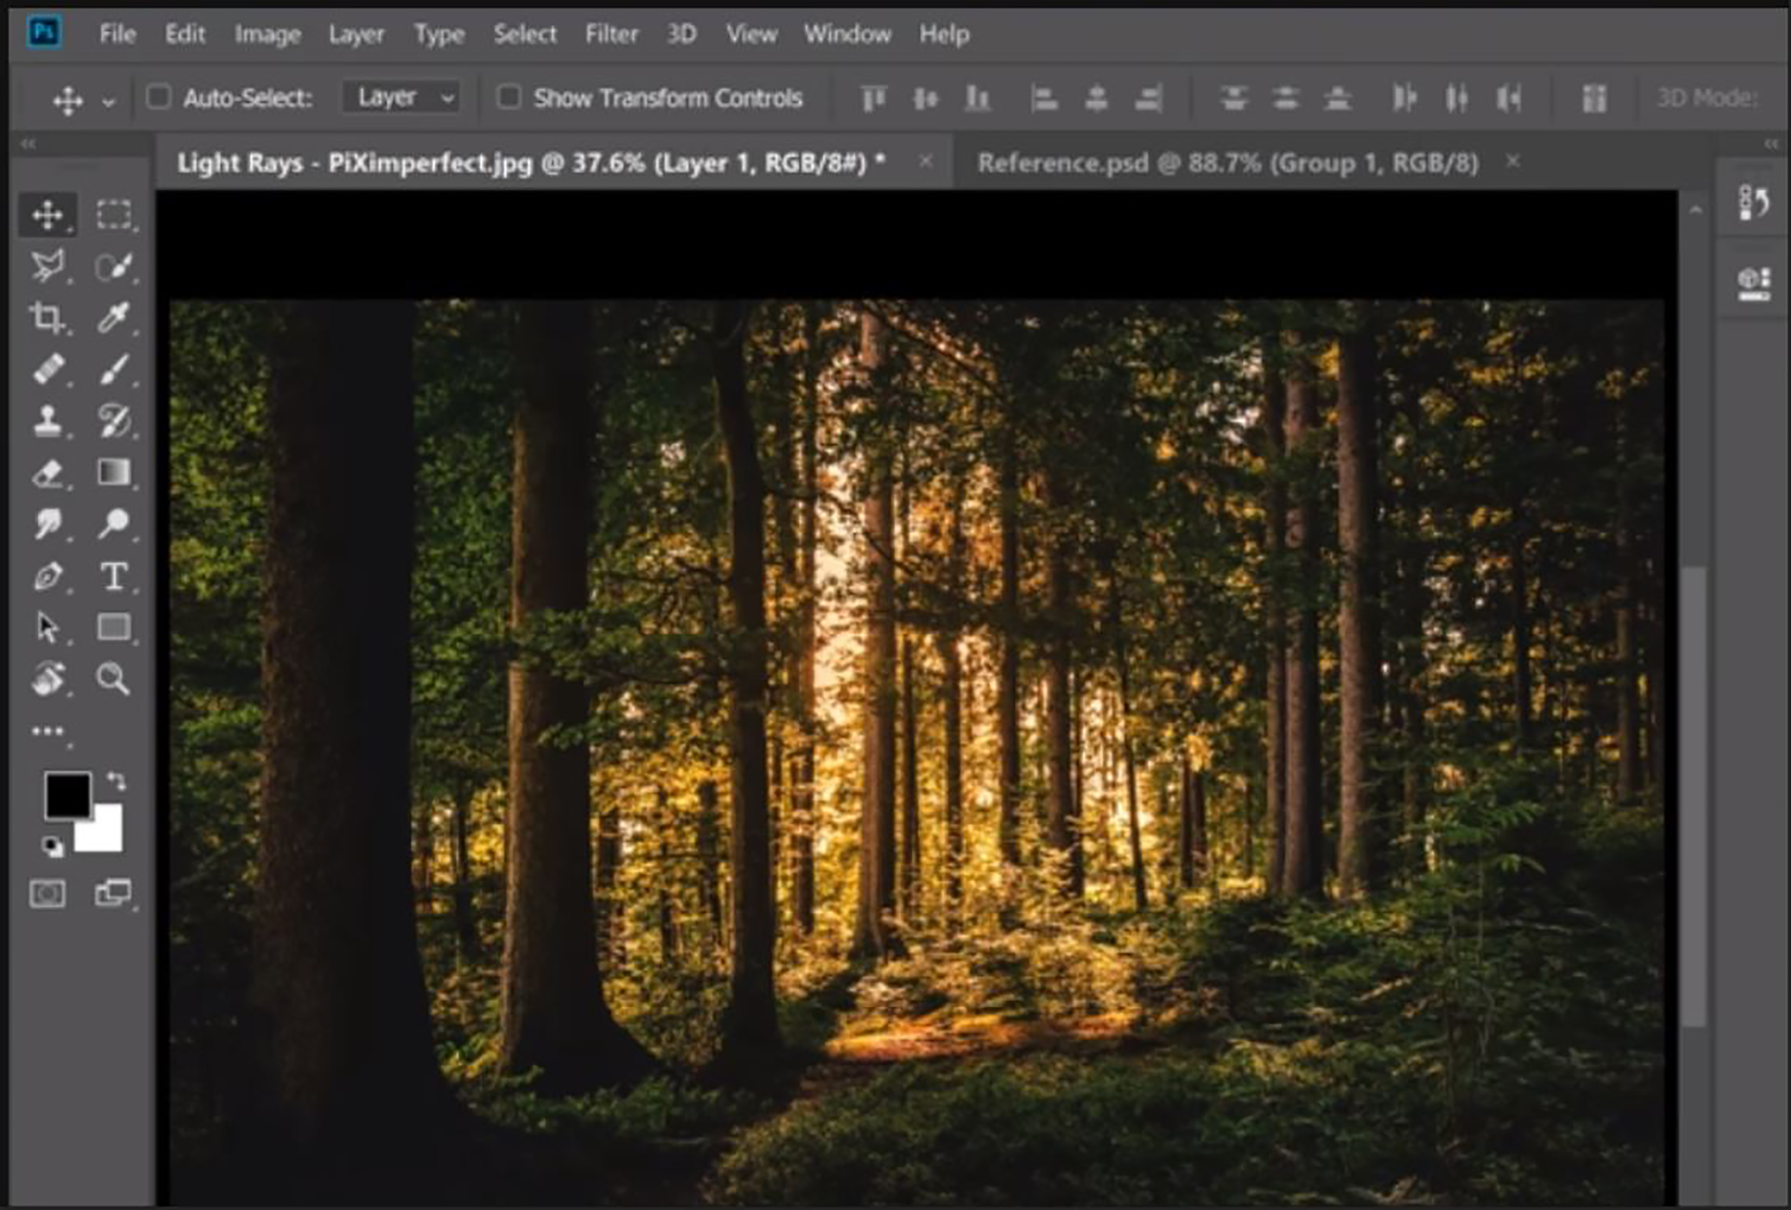This screenshot has width=1791, height=1210.
Task: Align horizontal centers button
Action: 1096,98
